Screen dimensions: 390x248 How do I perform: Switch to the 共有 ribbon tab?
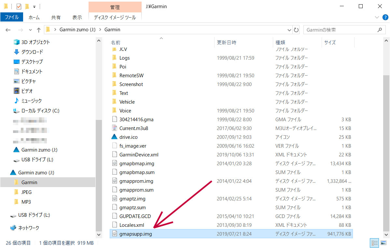56,17
